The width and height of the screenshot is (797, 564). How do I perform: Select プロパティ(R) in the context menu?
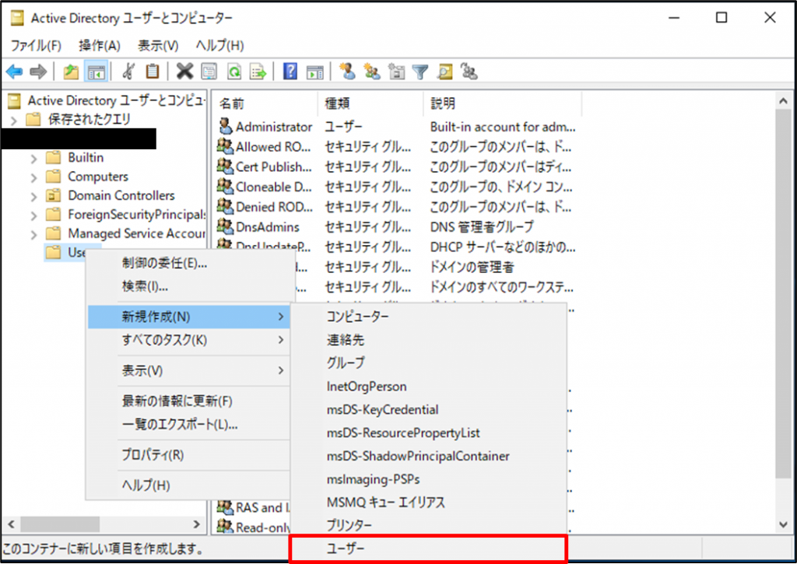click(x=188, y=455)
